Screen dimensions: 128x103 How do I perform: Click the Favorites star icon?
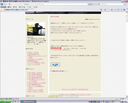[1, 10]
